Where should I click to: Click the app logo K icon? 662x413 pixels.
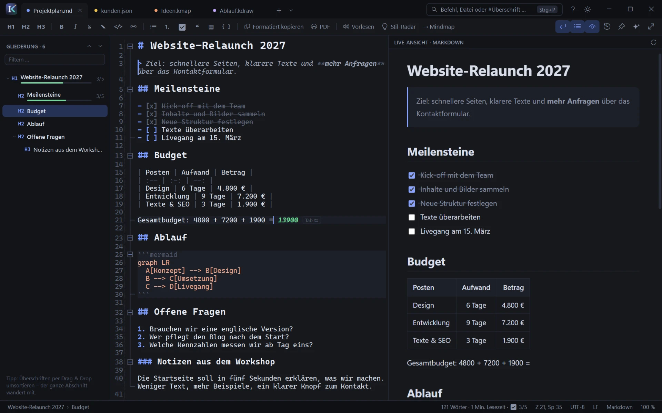11,9
